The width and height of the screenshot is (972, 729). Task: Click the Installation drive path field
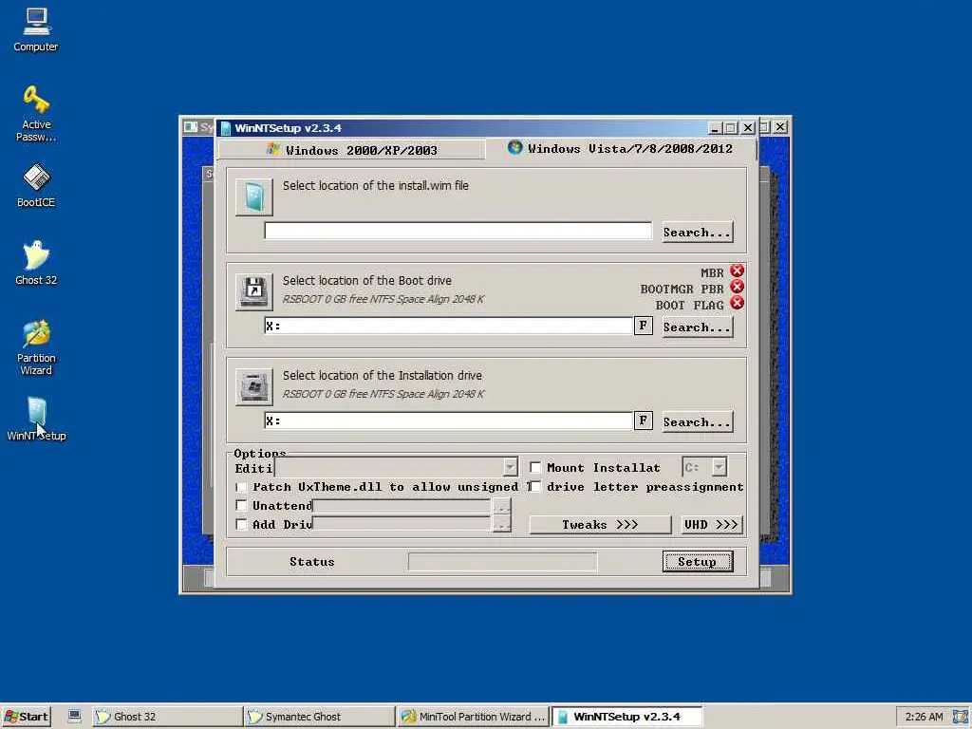449,421
